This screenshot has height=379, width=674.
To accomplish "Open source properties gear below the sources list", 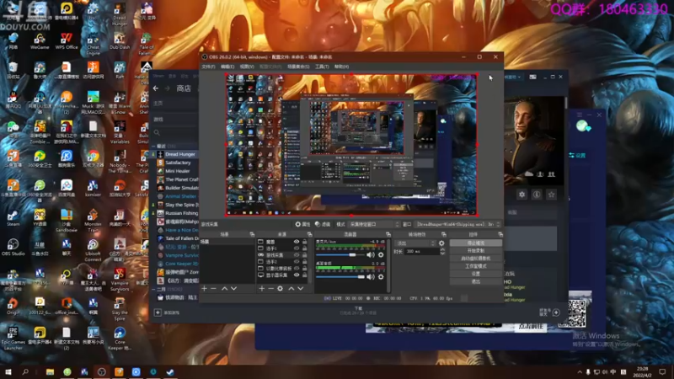I will 281,288.
